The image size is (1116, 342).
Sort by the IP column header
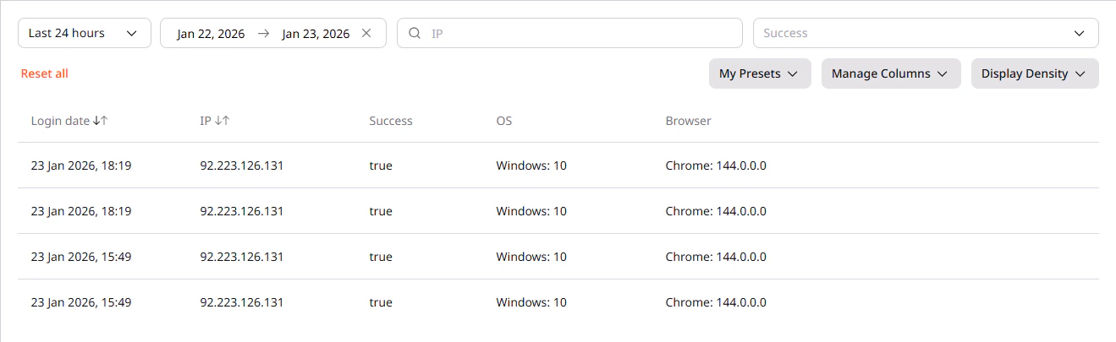[215, 121]
